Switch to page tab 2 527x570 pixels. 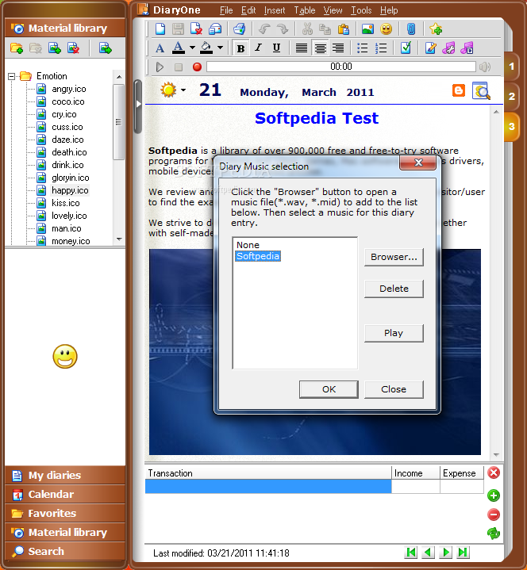tap(511, 97)
